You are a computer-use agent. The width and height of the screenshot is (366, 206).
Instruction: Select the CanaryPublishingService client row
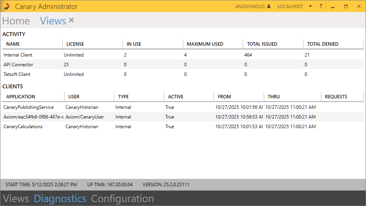[28, 107]
